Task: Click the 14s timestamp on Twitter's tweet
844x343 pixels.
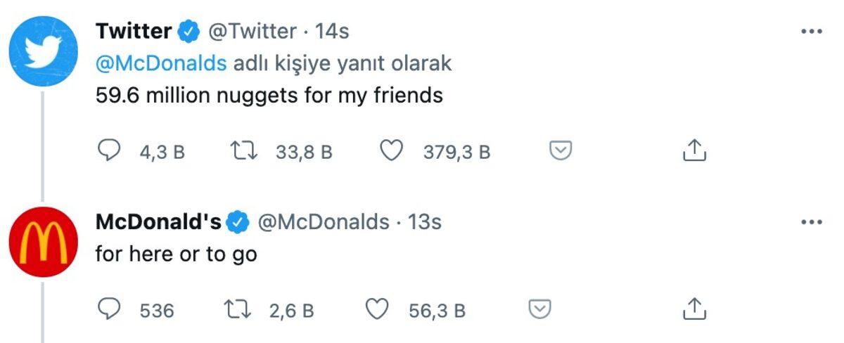Action: point(332,32)
